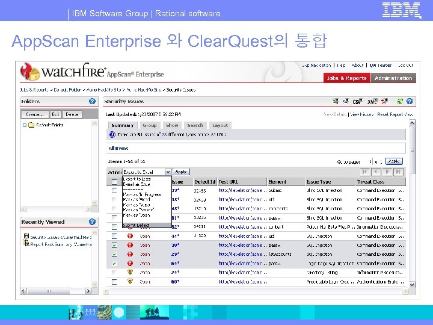Click the help icon in Folders panel
Viewport: 433px width, 325px height.
(92, 102)
